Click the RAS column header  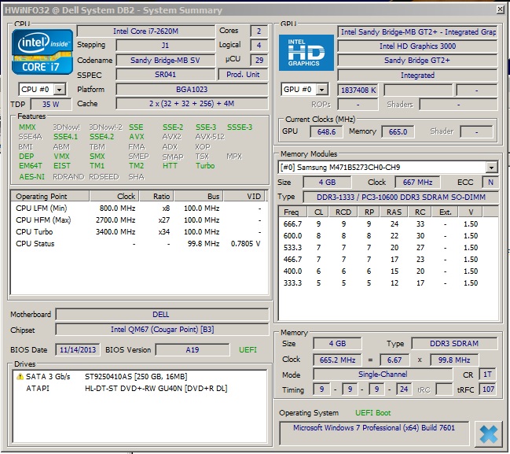point(394,212)
